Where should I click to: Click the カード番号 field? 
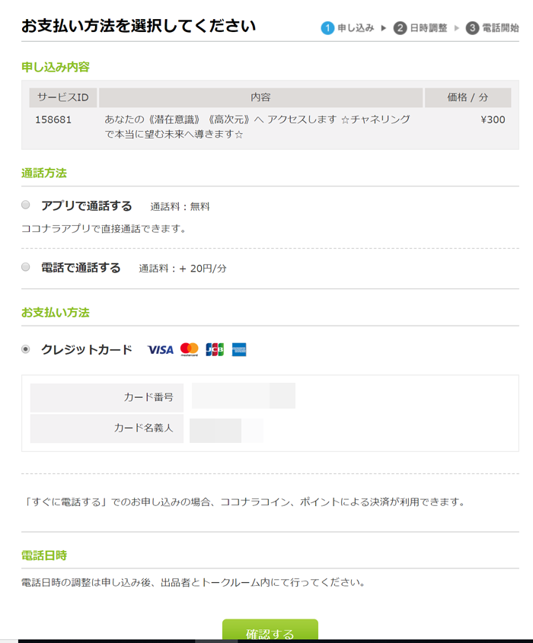click(244, 396)
